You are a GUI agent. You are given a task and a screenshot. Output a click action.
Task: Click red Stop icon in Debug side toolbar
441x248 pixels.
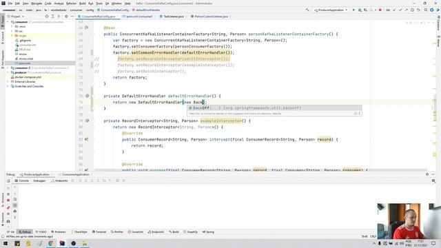tap(8, 200)
